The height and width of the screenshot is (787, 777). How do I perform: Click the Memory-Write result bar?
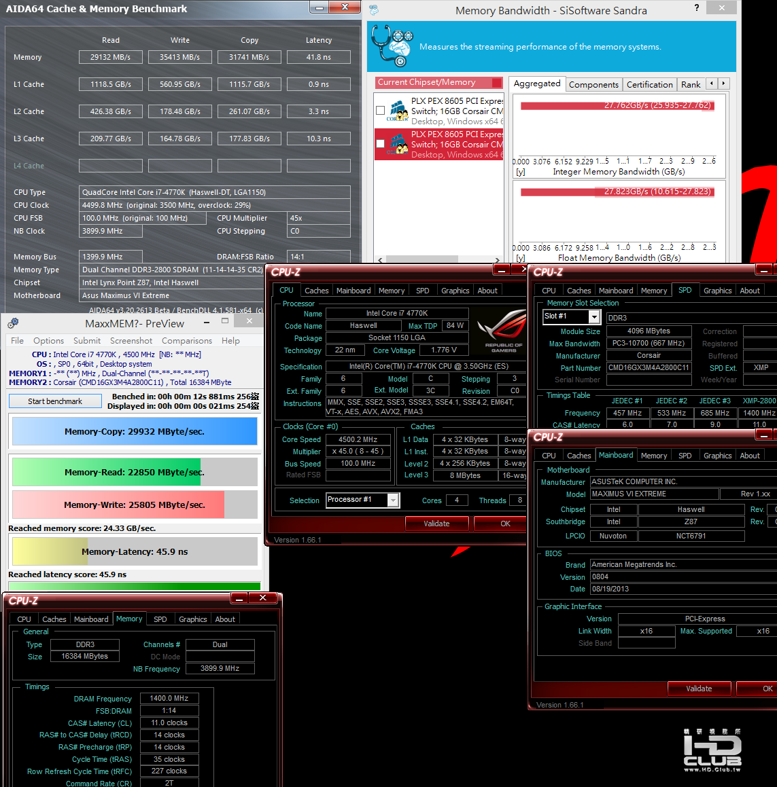tap(135, 505)
